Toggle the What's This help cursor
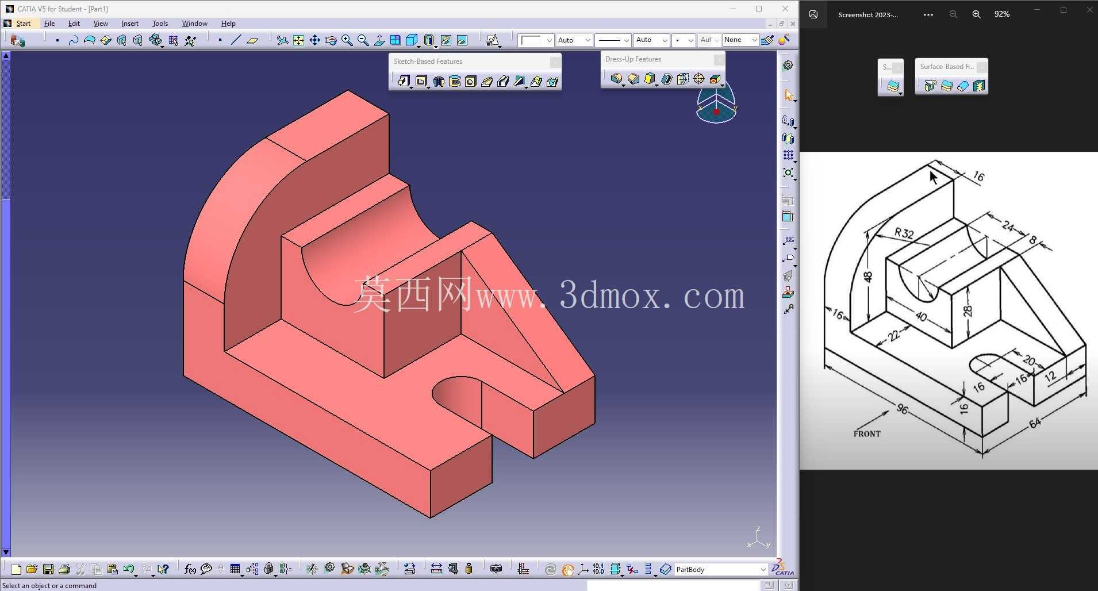Image resolution: width=1098 pixels, height=591 pixels. [x=163, y=569]
